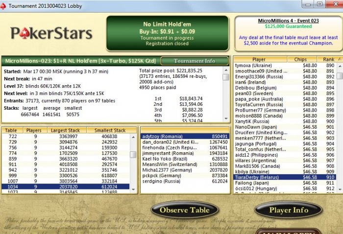Sort by the Largest Stack column header
The height and width of the screenshot is (234, 343).
(x=67, y=130)
